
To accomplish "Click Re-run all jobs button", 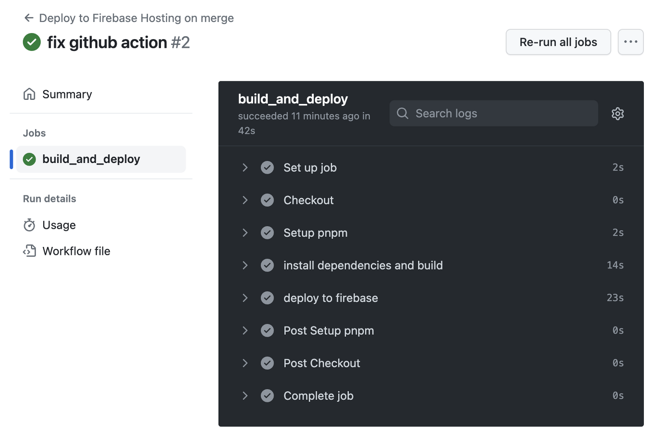I will tap(558, 42).
